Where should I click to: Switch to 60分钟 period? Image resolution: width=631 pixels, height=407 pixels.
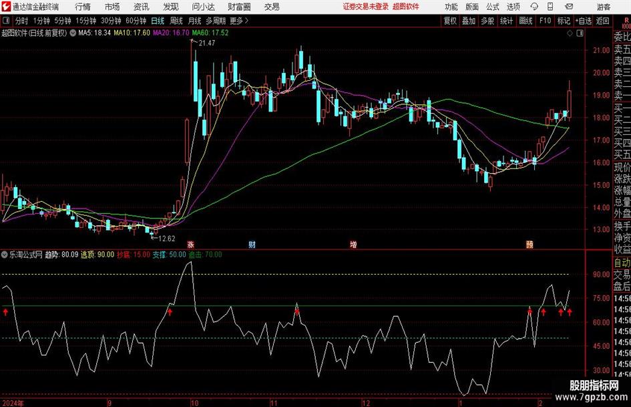click(136, 21)
